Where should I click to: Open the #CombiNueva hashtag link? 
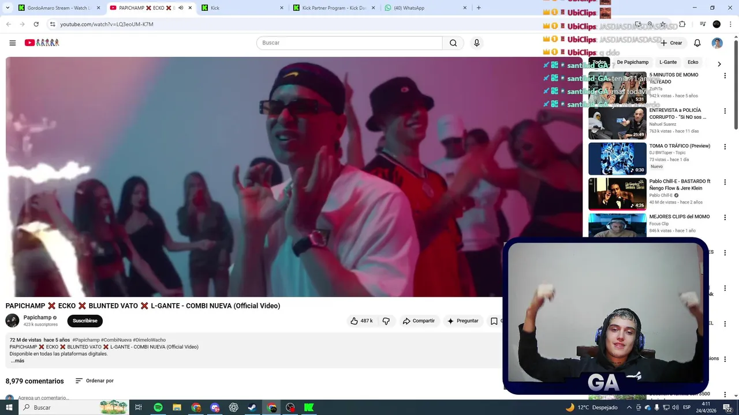pos(116,340)
